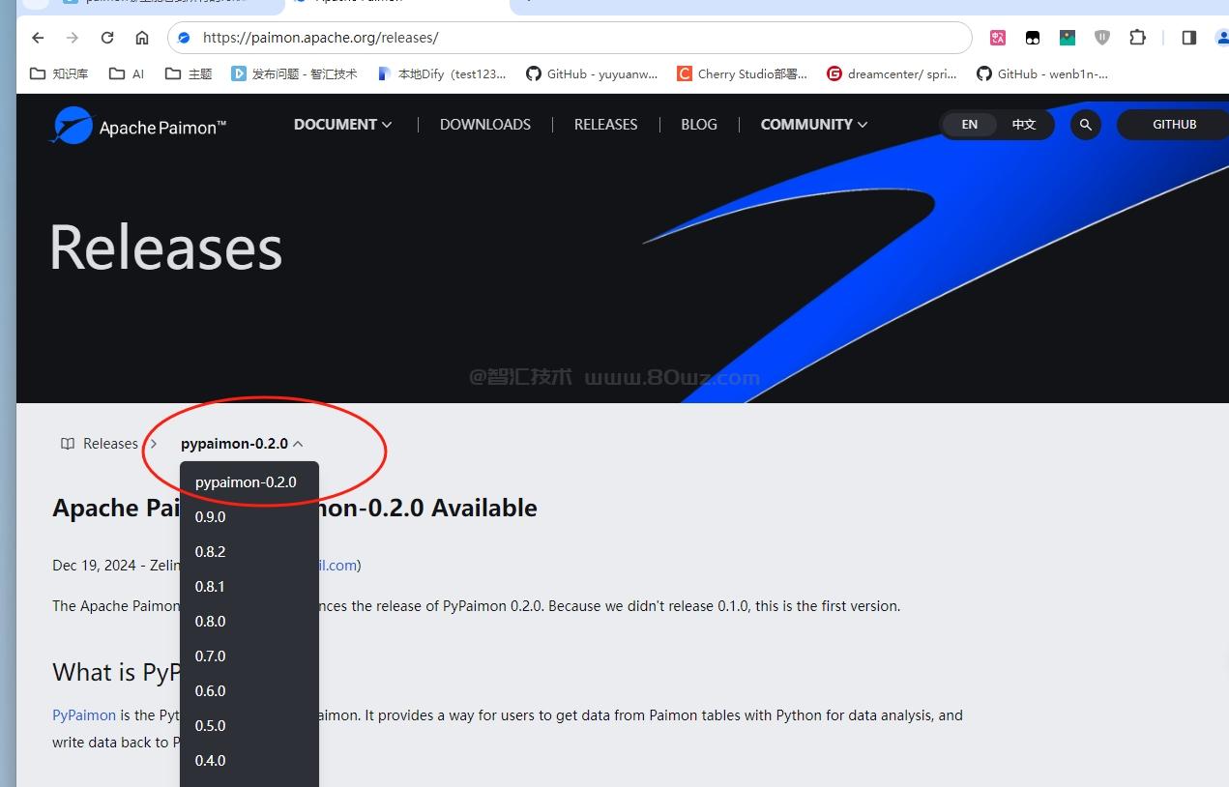
Task: Select version 0.8.2 from release list
Action: tap(211, 552)
